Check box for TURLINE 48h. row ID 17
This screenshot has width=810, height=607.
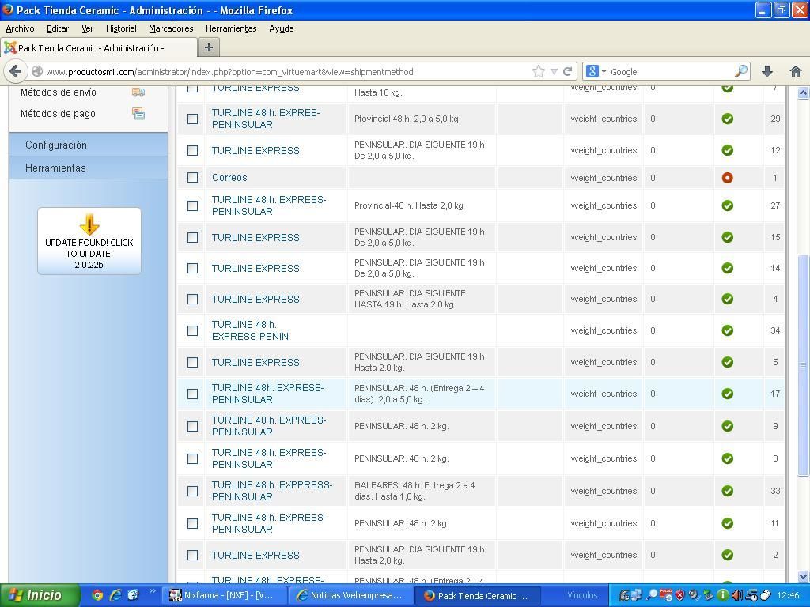tap(193, 394)
